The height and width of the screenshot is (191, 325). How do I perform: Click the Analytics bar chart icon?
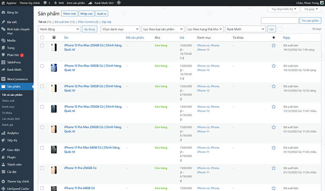click(3, 133)
